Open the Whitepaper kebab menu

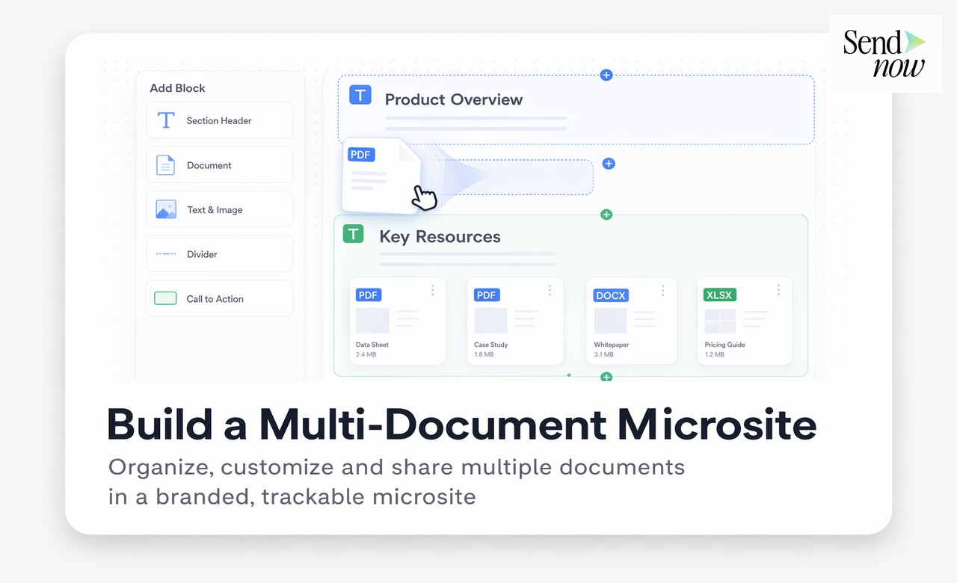[x=662, y=291]
